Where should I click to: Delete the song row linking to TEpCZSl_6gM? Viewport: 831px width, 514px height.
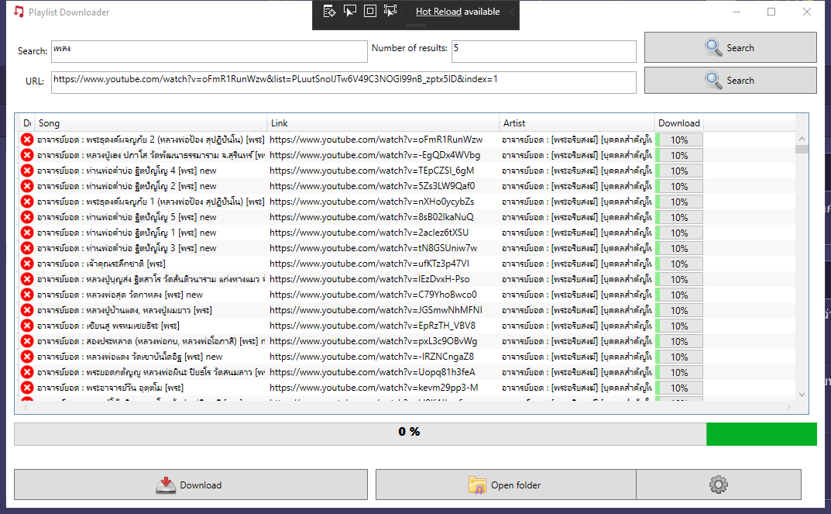click(x=27, y=171)
